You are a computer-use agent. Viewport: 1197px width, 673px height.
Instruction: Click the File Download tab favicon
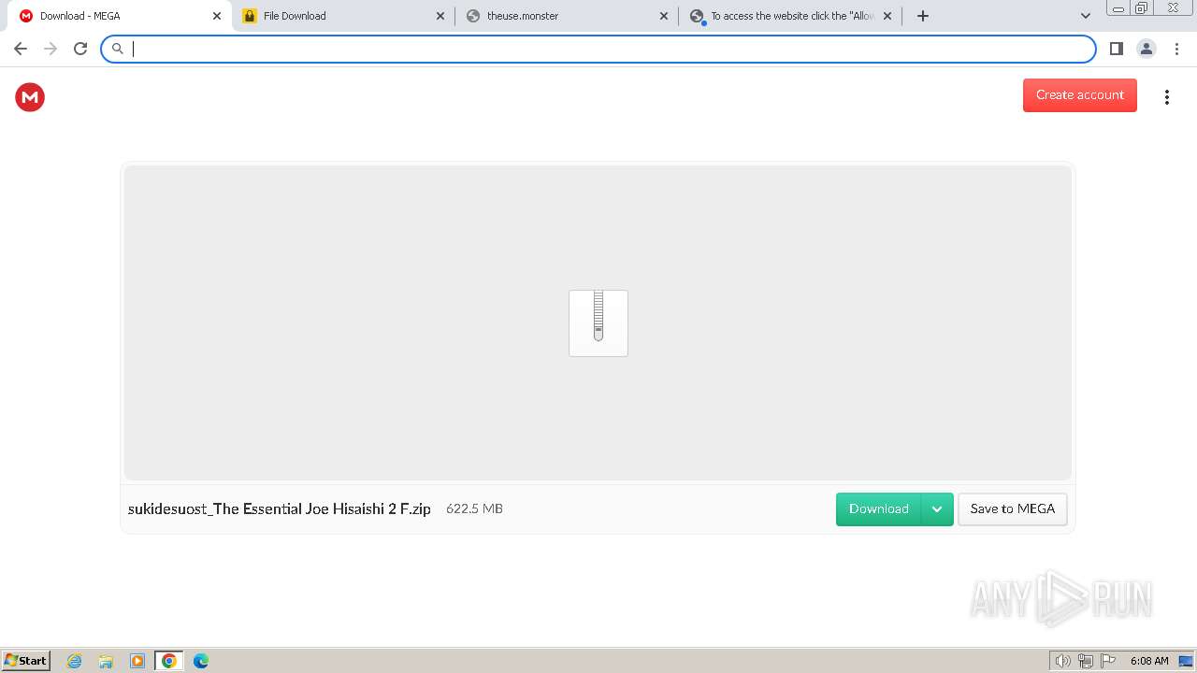click(x=250, y=16)
